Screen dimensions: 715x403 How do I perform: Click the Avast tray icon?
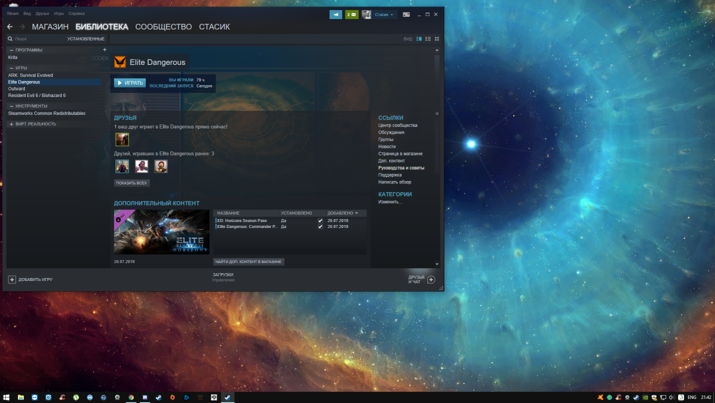(600, 397)
